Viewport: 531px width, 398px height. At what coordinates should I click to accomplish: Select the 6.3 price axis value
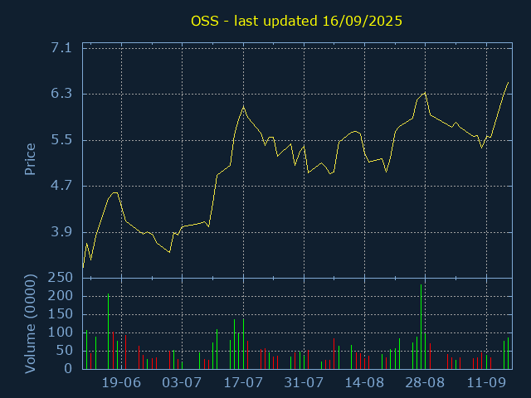click(61, 94)
